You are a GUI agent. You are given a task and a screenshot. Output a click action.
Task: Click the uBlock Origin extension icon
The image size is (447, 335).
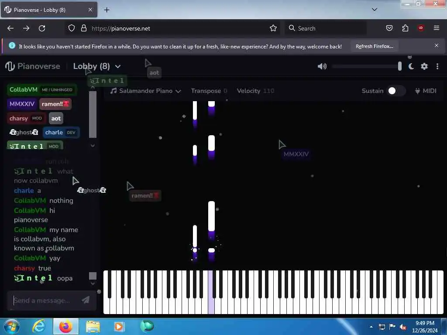pos(421,27)
